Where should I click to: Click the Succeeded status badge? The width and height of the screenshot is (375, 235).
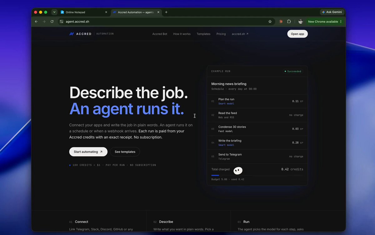tap(293, 71)
